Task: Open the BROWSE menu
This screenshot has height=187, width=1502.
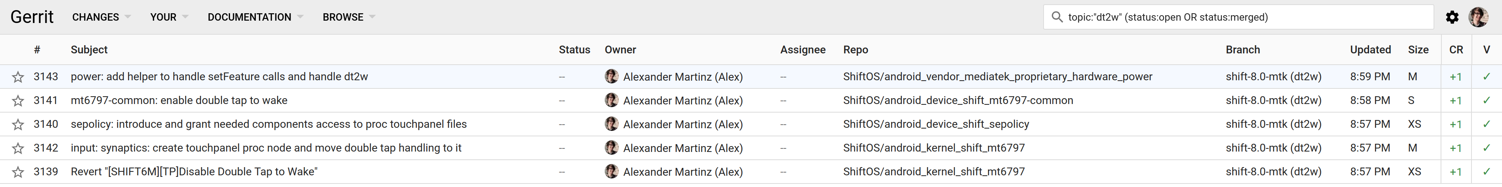Action: point(349,18)
